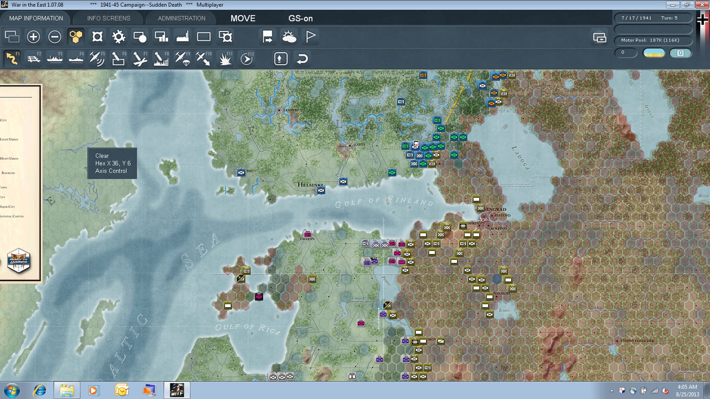Select the F2 rail movement mode
710x399 pixels.
(34, 59)
